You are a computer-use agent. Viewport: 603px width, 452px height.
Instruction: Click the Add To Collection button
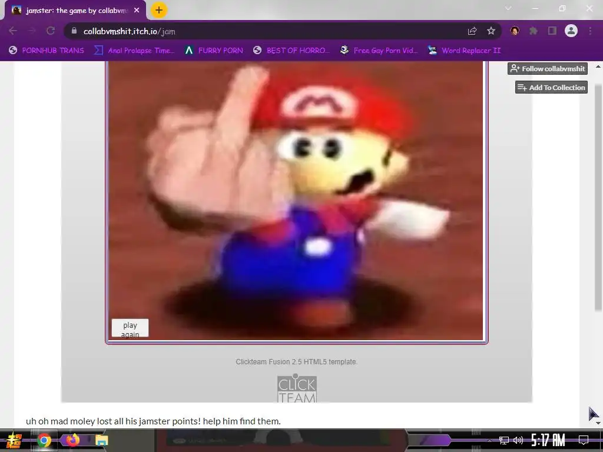(x=551, y=87)
